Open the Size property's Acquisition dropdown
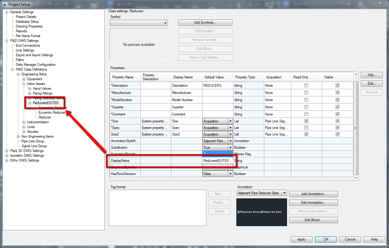The width and height of the screenshot is (389, 248). [x=230, y=121]
